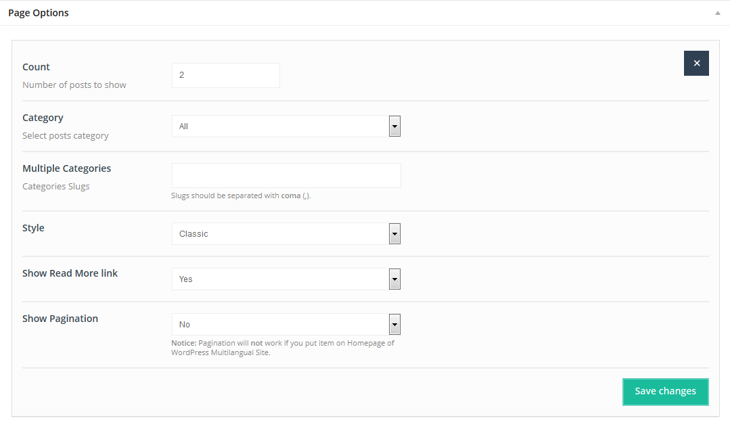Image resolution: width=730 pixels, height=439 pixels.
Task: Click the Count number input field
Action: pos(225,75)
